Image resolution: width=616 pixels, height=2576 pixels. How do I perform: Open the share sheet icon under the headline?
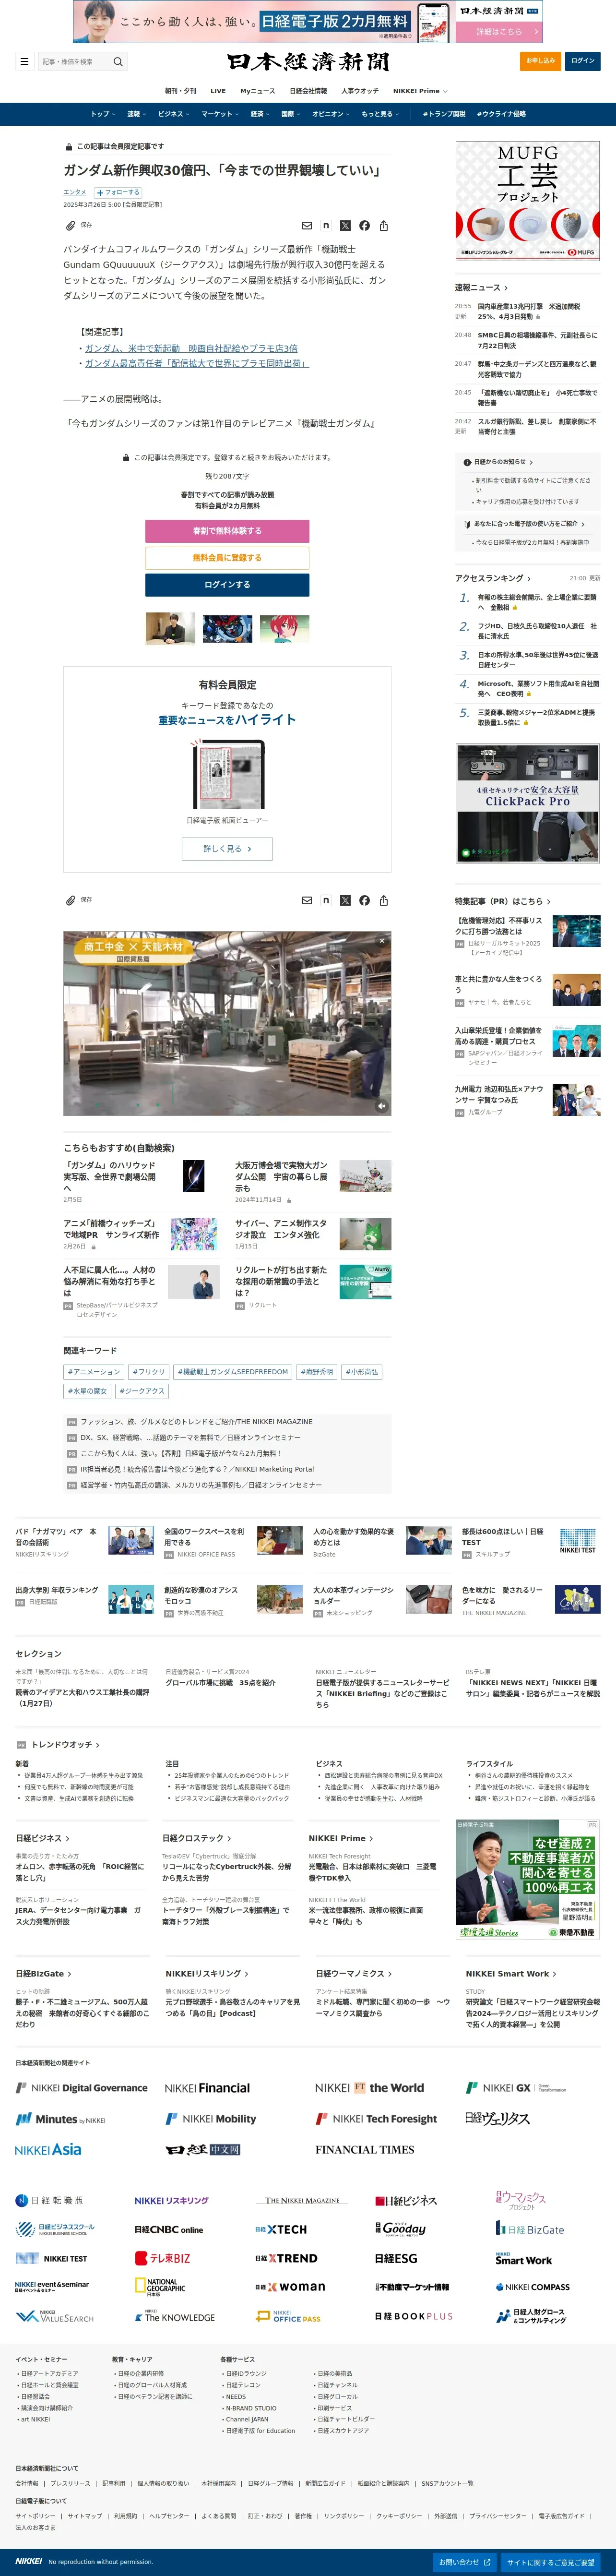pos(383,226)
